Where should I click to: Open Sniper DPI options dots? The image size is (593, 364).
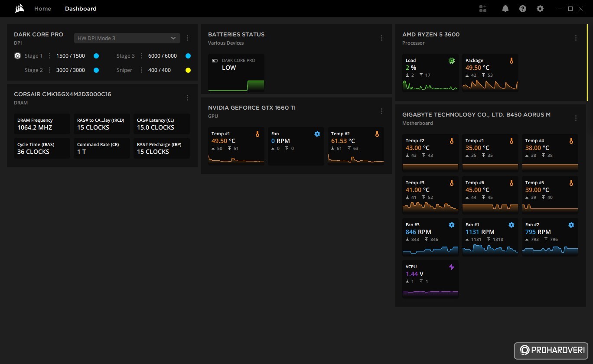(x=141, y=70)
